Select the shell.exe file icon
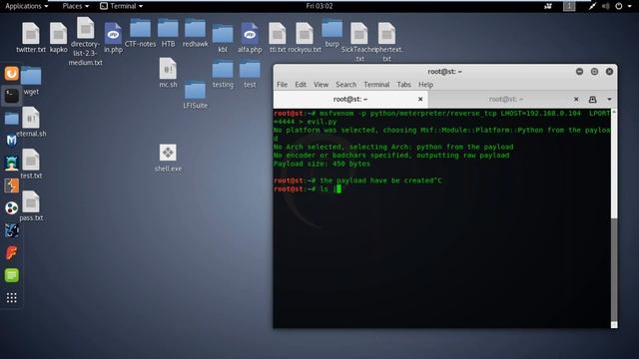This screenshot has height=359, width=639. pyautogui.click(x=168, y=153)
